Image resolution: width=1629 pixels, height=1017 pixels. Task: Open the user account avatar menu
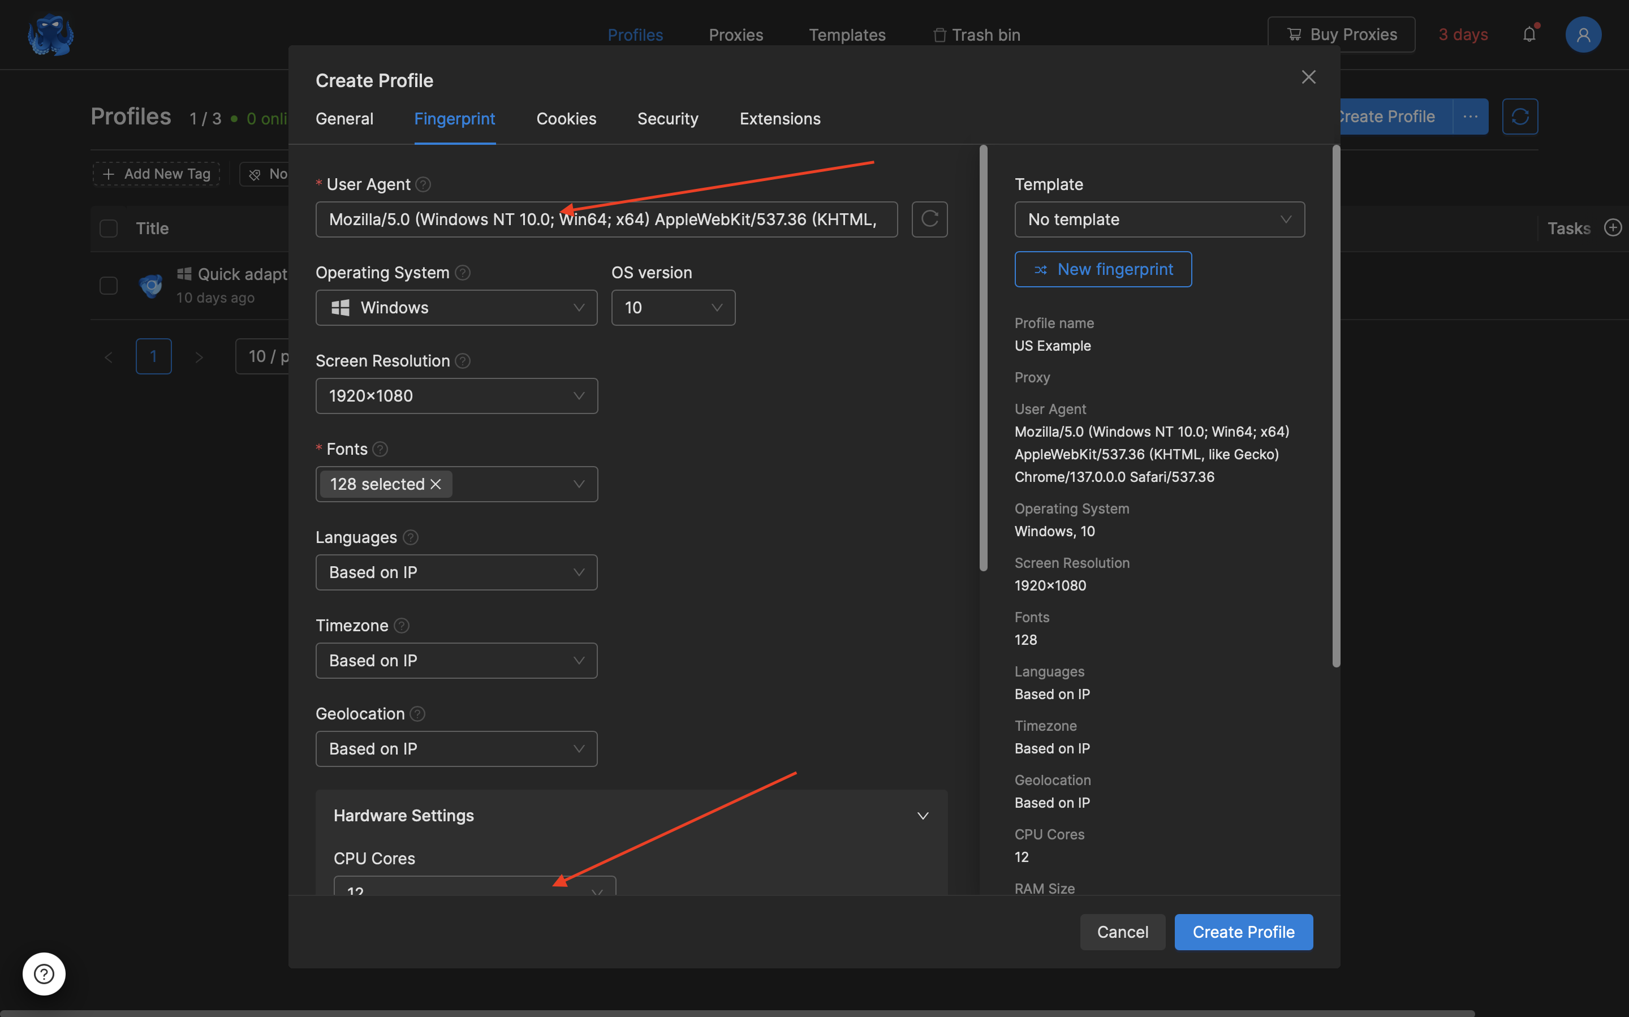[x=1583, y=35]
